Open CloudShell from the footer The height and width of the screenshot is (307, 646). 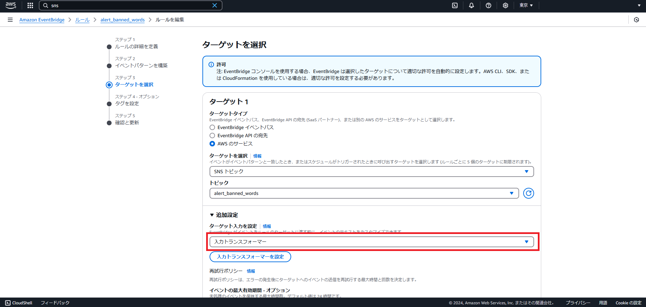tap(19, 303)
